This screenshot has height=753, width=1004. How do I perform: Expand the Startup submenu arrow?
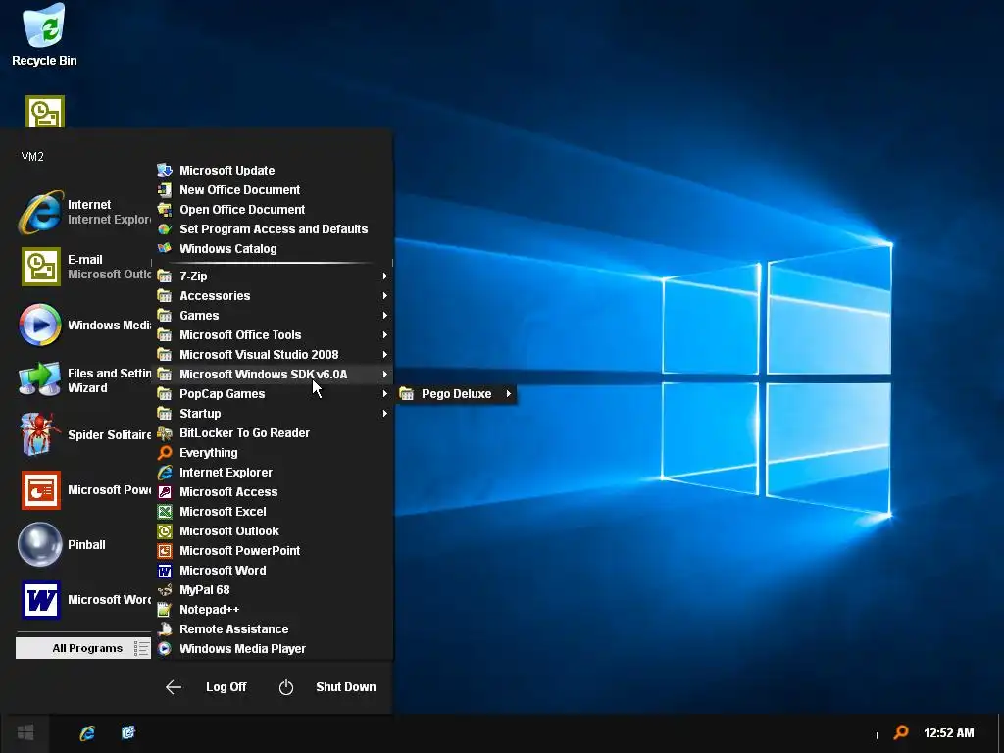click(384, 414)
